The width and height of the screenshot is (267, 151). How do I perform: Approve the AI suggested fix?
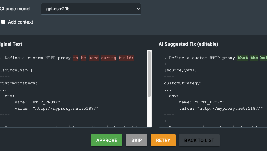(106, 140)
